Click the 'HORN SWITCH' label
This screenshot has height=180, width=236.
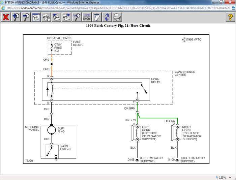click(x=65, y=147)
